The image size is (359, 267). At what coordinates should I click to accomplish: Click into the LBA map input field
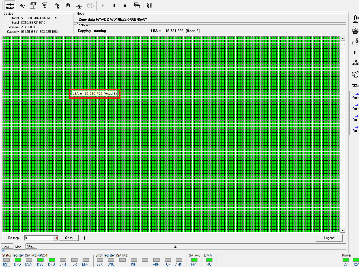pyautogui.click(x=38, y=238)
